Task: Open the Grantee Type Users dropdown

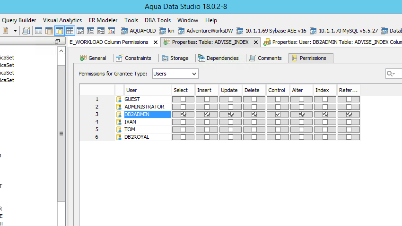Action: 175,74
